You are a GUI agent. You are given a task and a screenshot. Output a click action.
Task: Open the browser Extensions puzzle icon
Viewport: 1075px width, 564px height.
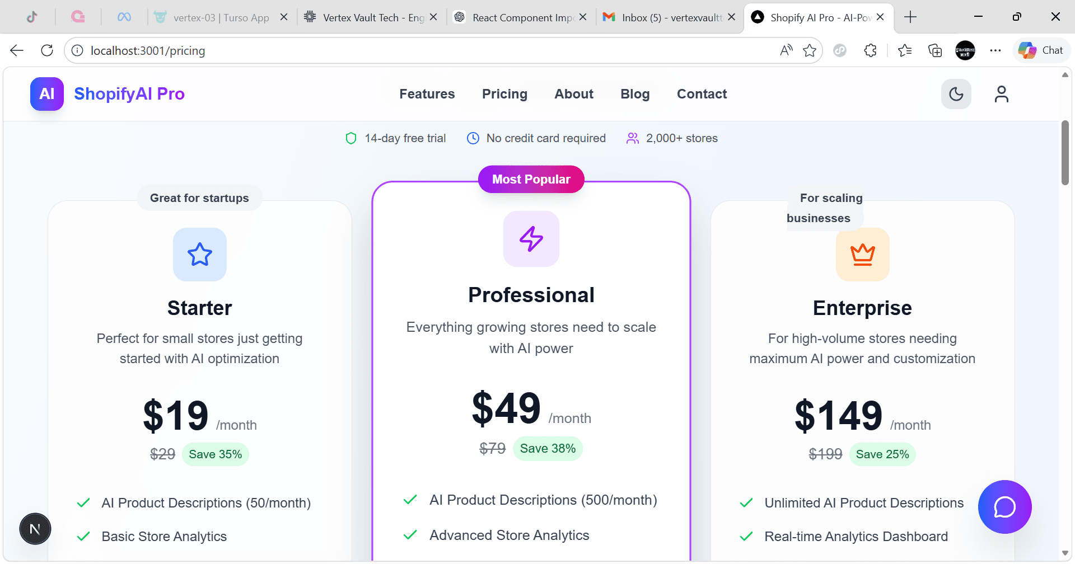[x=870, y=50]
